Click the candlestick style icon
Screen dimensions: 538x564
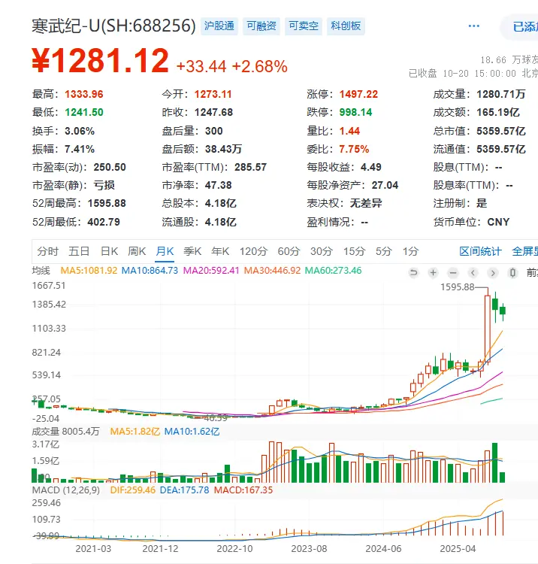pos(512,272)
